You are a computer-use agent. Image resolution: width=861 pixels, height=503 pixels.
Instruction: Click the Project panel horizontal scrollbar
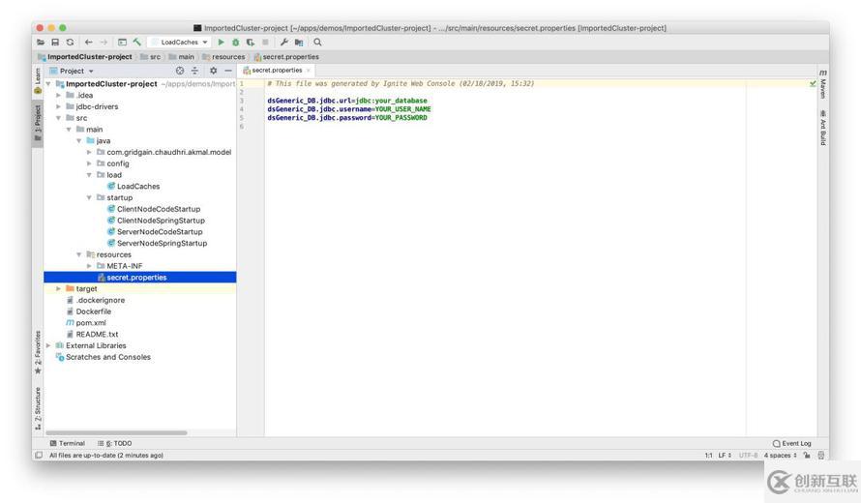116,432
